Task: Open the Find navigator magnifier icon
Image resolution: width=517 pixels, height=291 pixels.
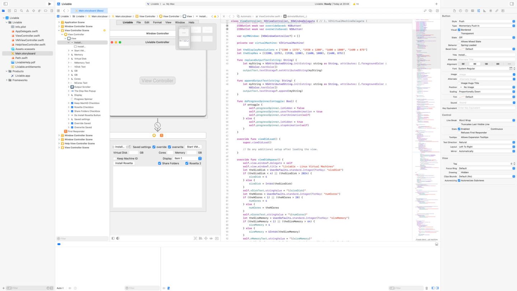Action: [x=21, y=11]
